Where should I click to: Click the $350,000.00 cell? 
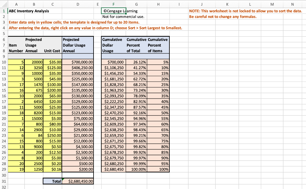78,73
